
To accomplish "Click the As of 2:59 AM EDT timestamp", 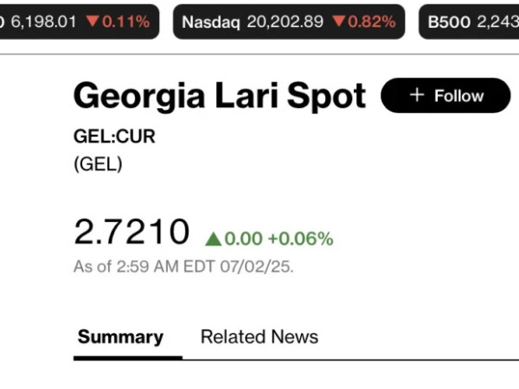I will (x=183, y=266).
